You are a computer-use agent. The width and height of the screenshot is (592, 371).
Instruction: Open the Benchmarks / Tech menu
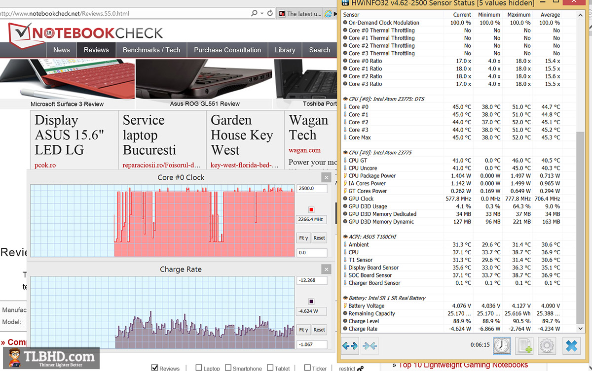151,50
